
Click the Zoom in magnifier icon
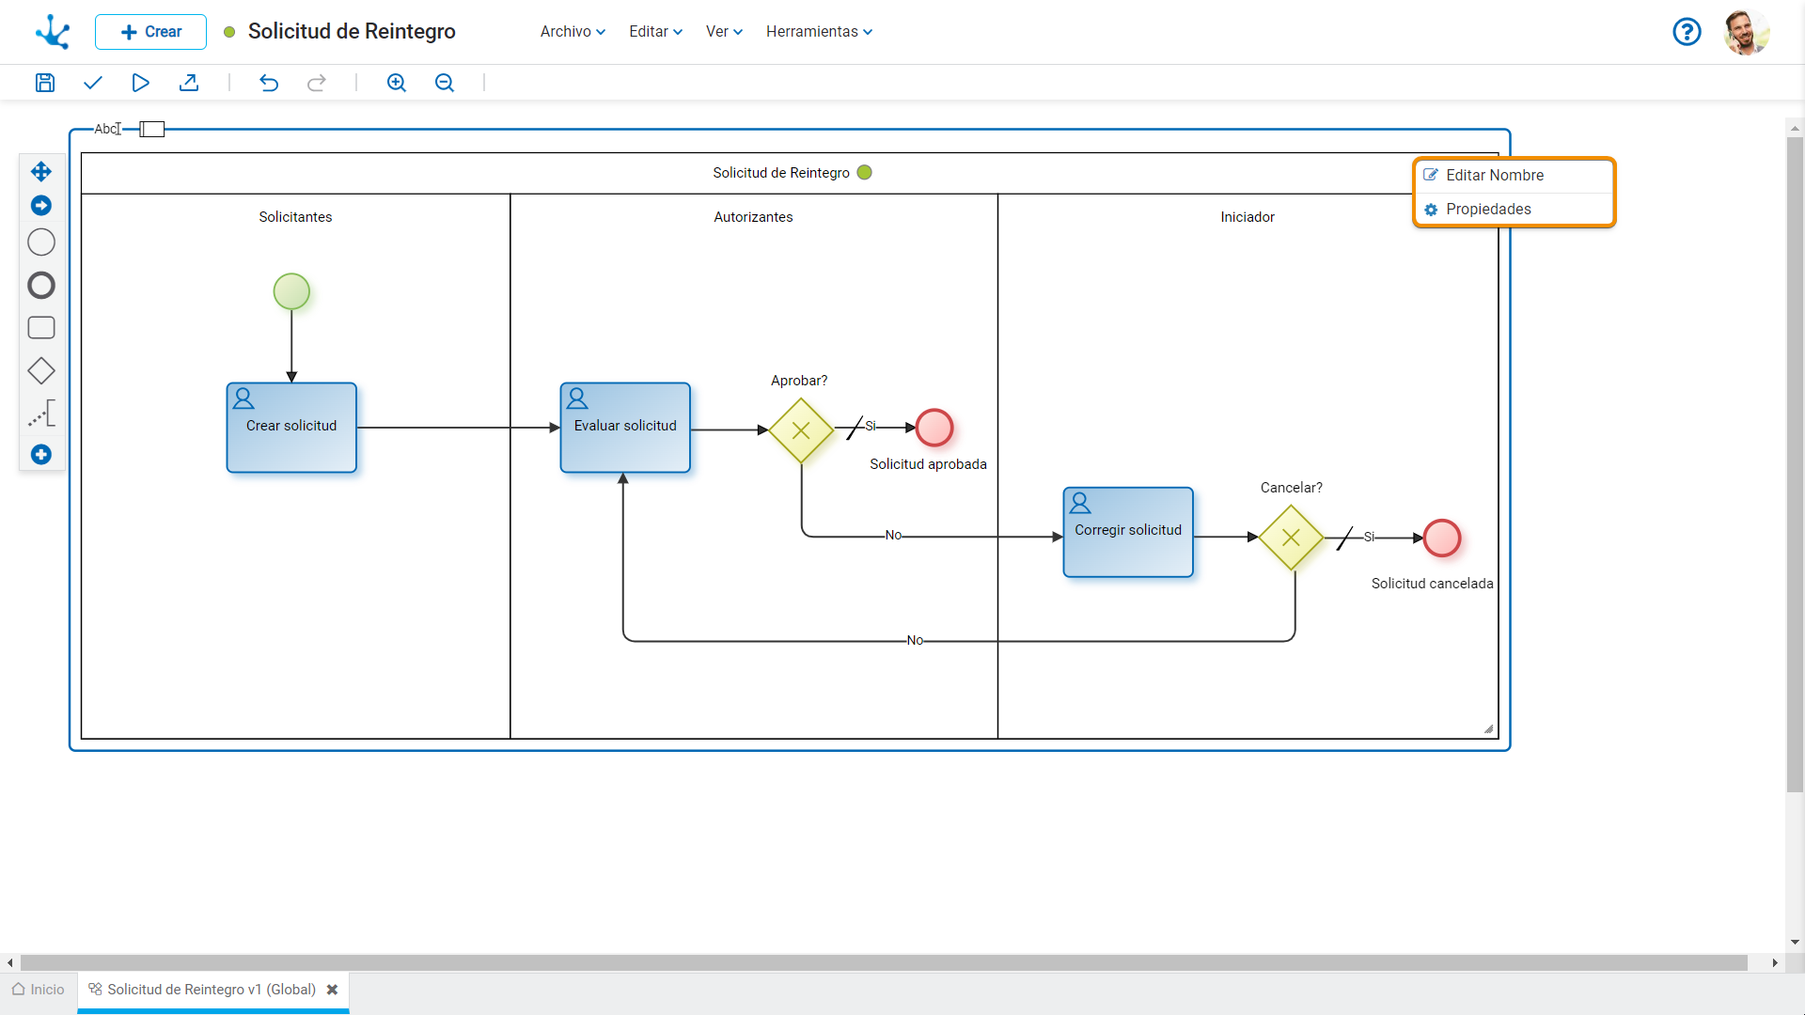397,83
